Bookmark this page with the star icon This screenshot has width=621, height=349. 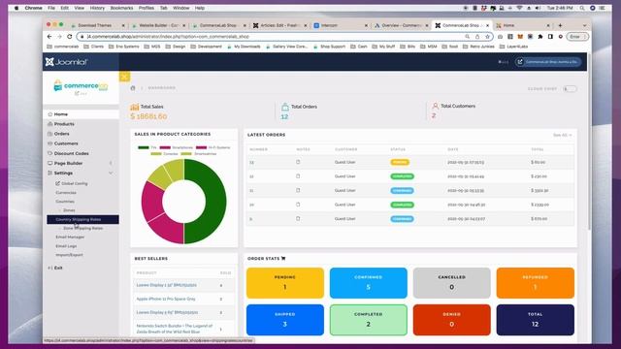tap(487, 37)
